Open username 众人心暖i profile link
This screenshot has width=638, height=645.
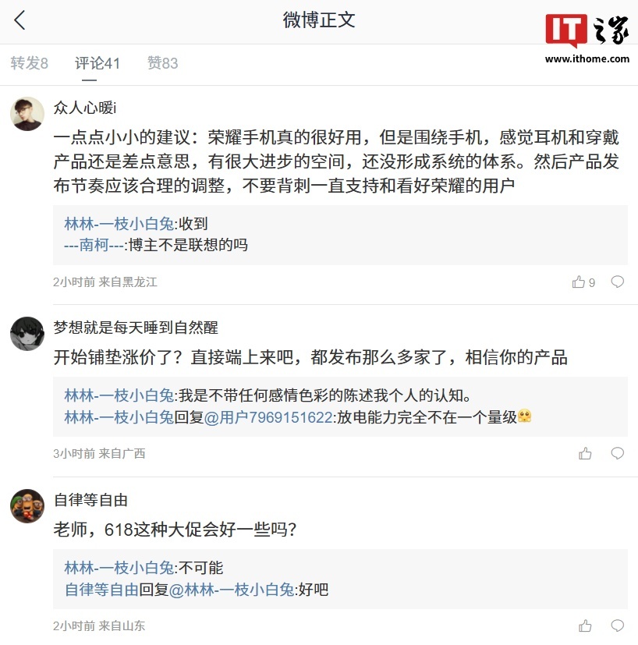pyautogui.click(x=85, y=108)
